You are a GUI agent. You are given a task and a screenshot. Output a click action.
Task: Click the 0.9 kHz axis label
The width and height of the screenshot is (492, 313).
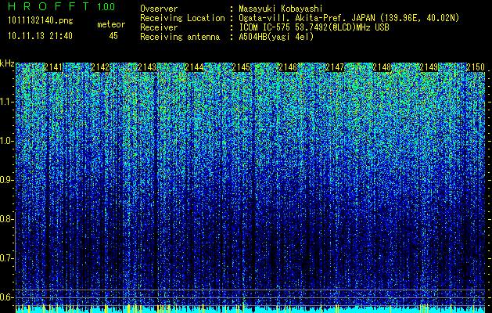[6, 180]
